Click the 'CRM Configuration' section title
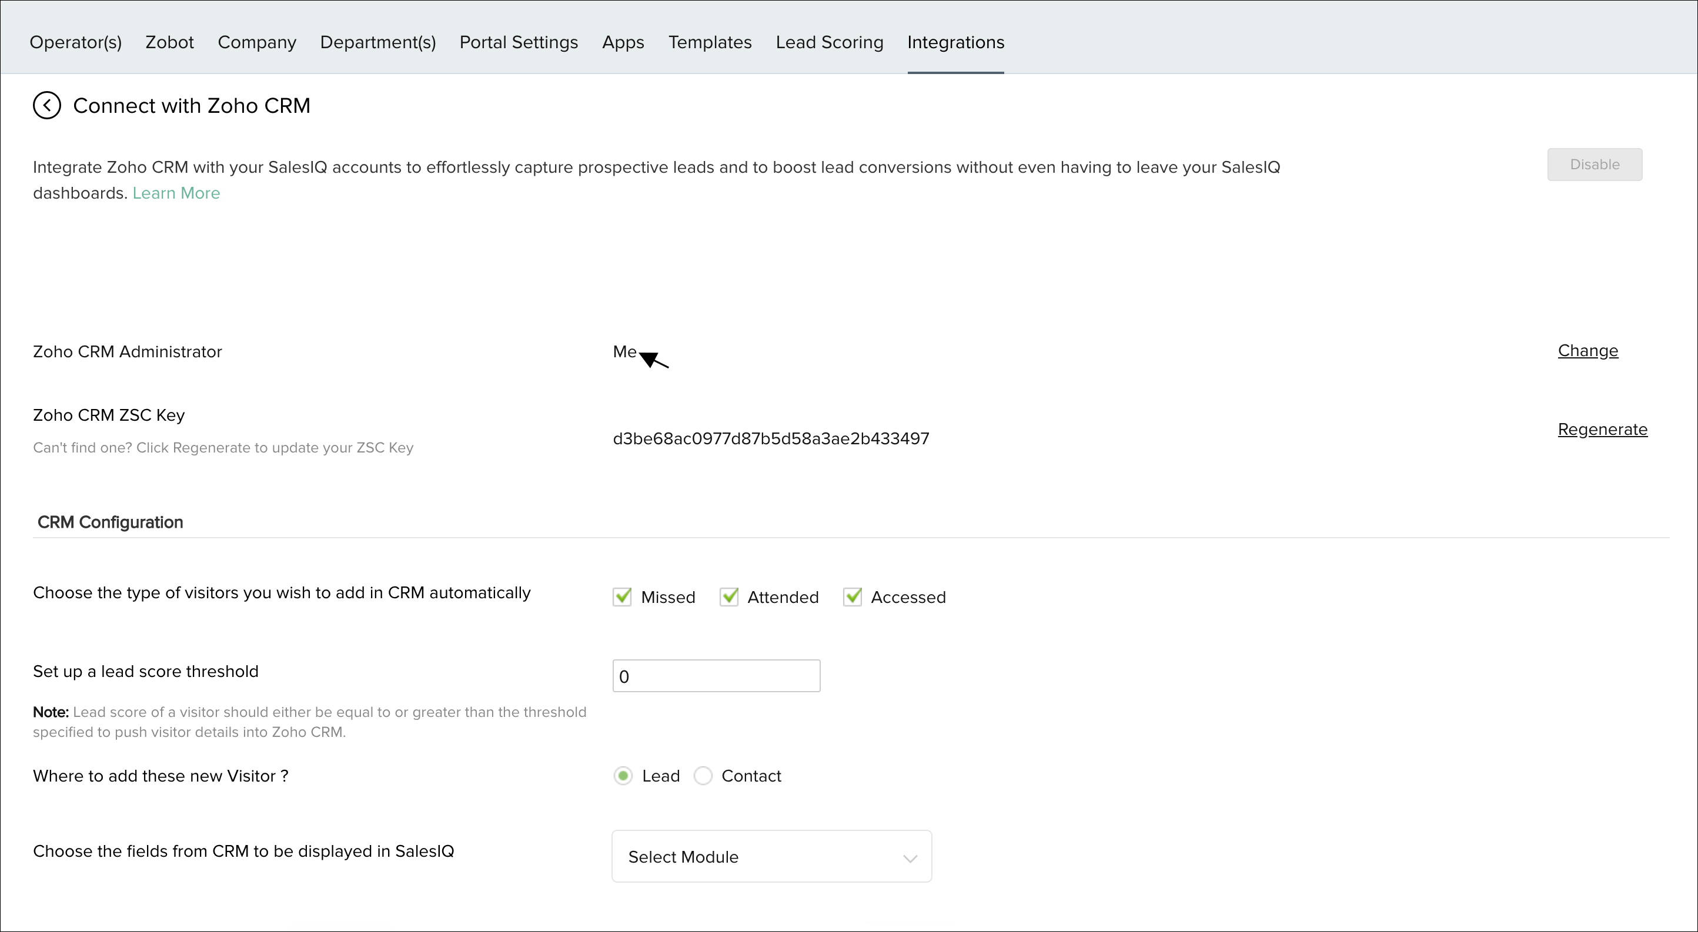This screenshot has height=932, width=1698. tap(110, 522)
